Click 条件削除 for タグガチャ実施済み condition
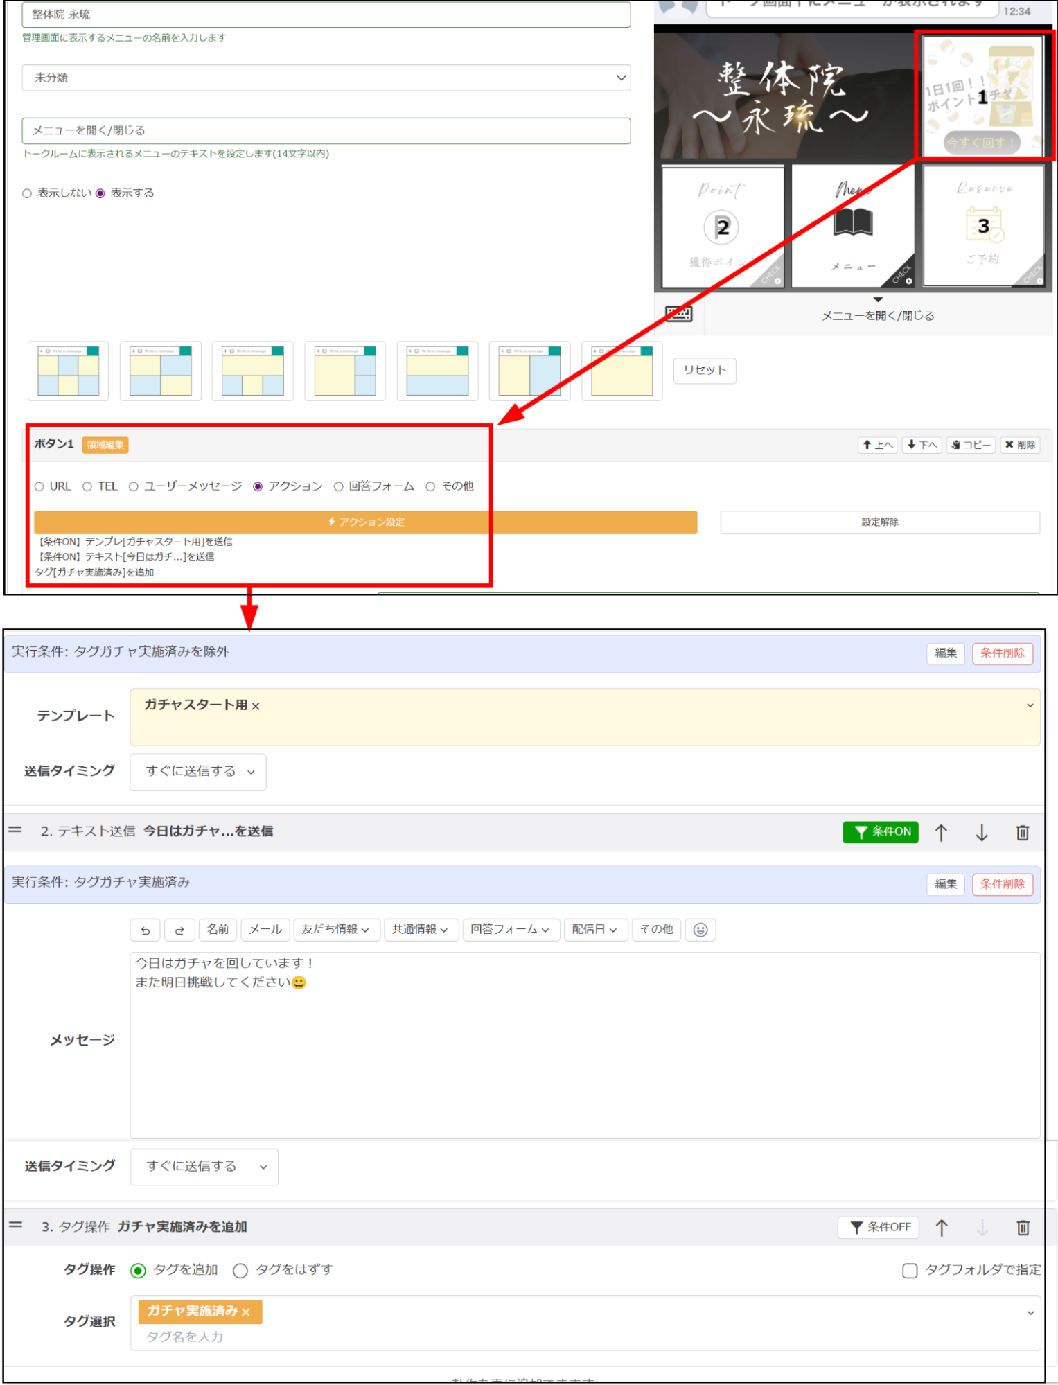Screen dimensions: 1058x1385 [x=1003, y=885]
